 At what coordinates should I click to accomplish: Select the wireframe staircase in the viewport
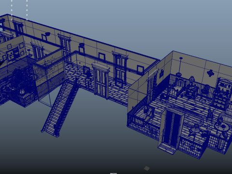[59, 107]
